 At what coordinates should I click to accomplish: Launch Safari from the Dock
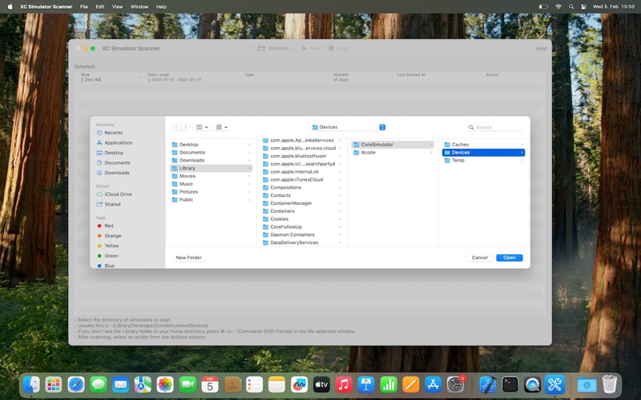click(x=76, y=385)
